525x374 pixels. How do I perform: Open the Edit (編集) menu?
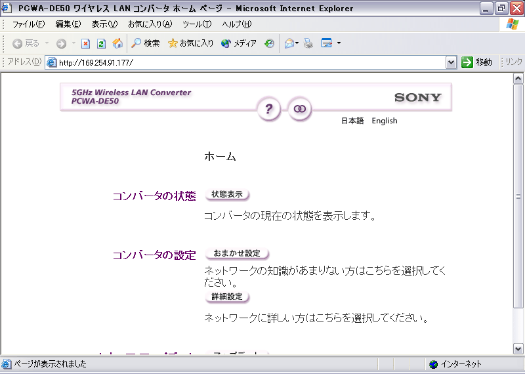coord(68,24)
